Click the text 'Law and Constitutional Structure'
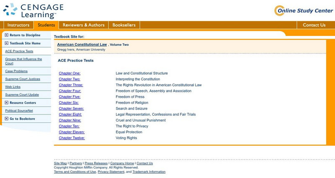This screenshot has height=178, width=335. click(142, 73)
